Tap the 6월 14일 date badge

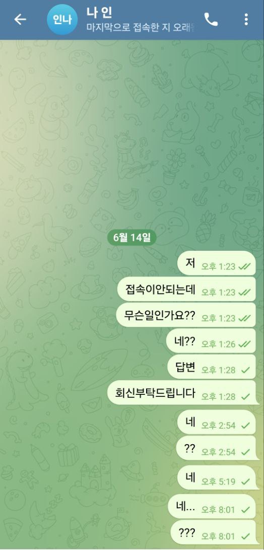point(131,237)
